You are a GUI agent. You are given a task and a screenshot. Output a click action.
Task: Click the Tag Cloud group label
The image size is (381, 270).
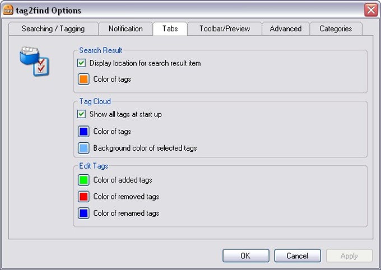pyautogui.click(x=95, y=101)
